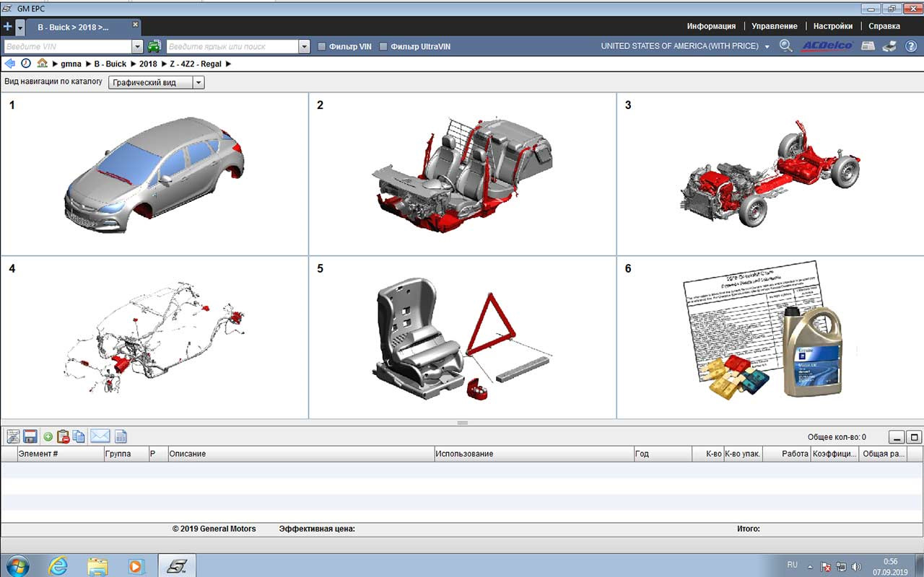Click the 'Элемент #' column header
This screenshot has height=577, width=924.
click(61, 454)
